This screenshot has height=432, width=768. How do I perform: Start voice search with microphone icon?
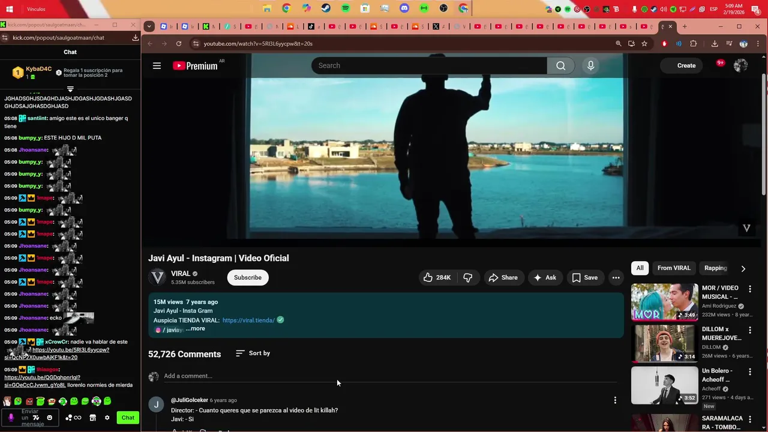[590, 65]
